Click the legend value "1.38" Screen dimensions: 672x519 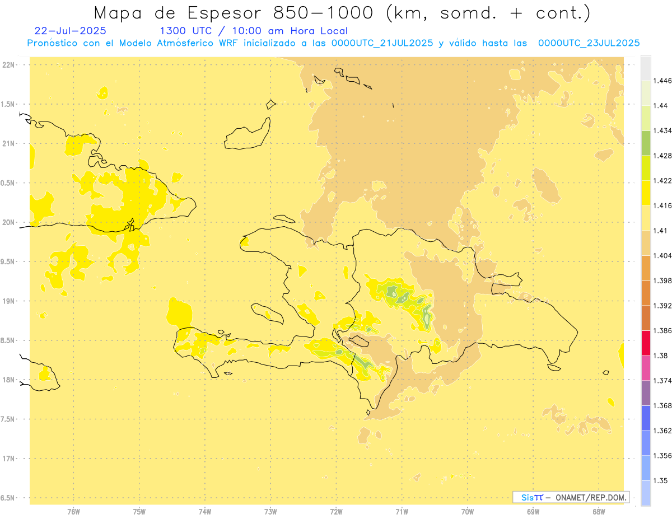click(x=661, y=356)
